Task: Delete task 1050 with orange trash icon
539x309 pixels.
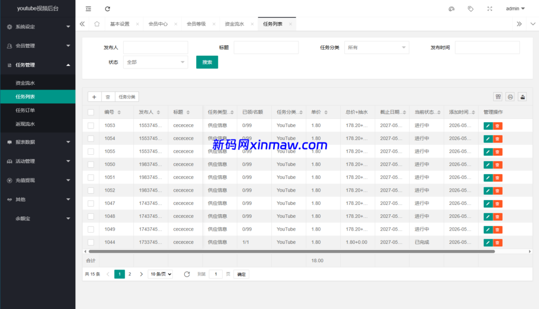Action: 497,165
